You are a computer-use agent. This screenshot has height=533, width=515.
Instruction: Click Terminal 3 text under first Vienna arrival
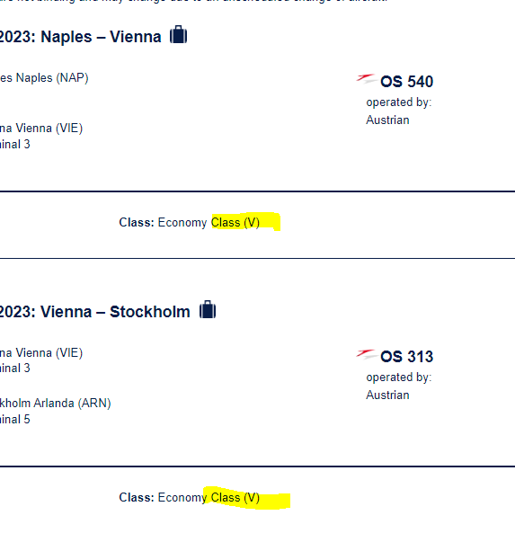(x=15, y=145)
